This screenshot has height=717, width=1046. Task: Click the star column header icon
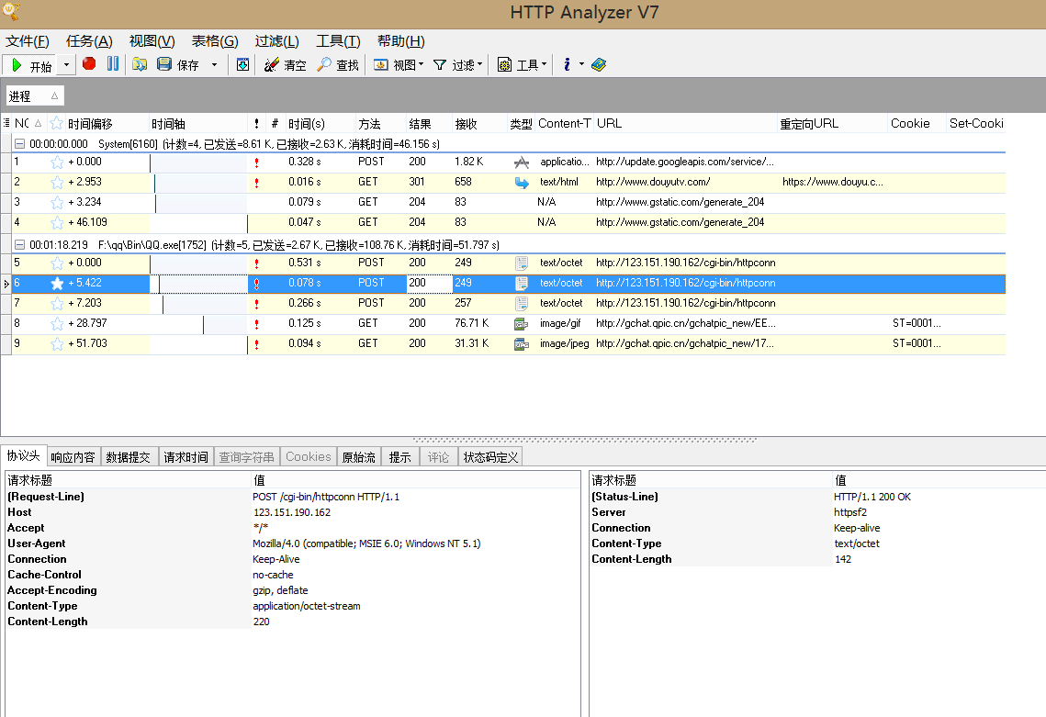click(57, 123)
